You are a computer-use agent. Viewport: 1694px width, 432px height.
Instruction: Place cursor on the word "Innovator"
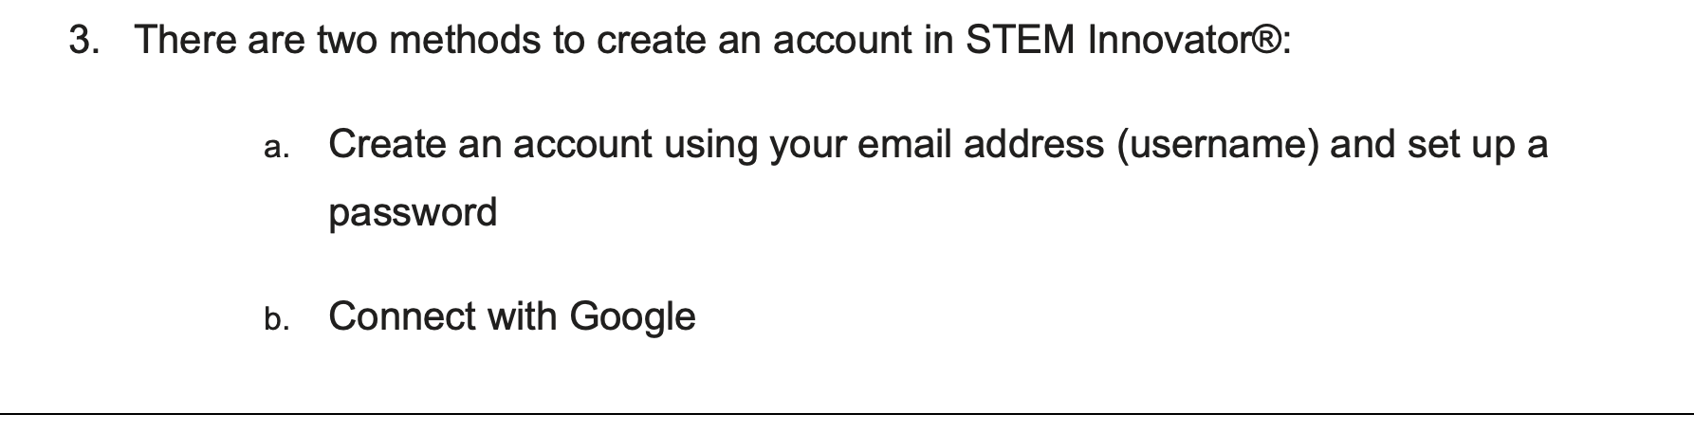pyautogui.click(x=1169, y=41)
